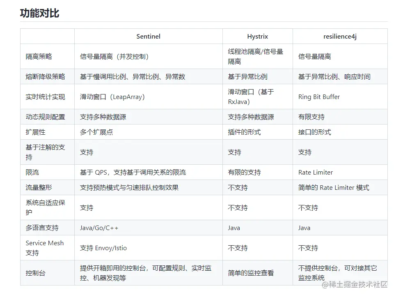Screen dimensions: 396x297
Task: Select the Hystrix column header
Action: point(257,37)
